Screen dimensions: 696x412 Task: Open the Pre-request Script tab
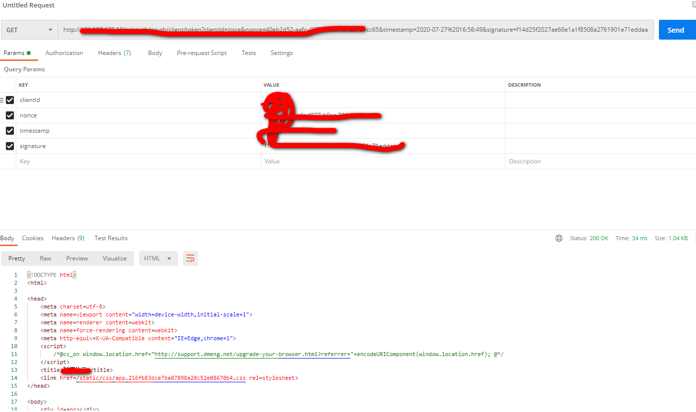pos(202,53)
